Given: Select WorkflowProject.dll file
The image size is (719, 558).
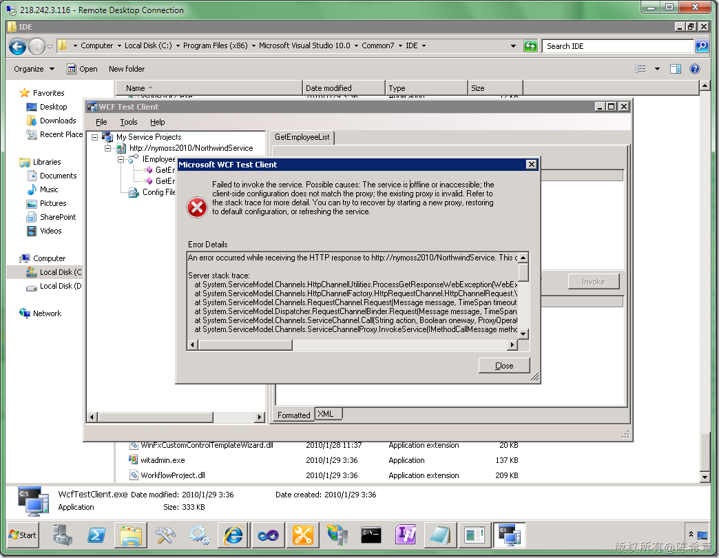Looking at the screenshot, I should coord(167,475).
